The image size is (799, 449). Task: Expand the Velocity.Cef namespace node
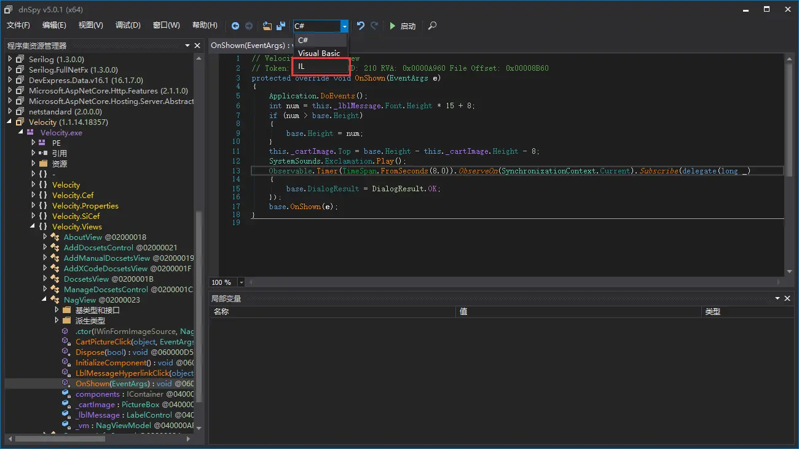[x=34, y=196]
